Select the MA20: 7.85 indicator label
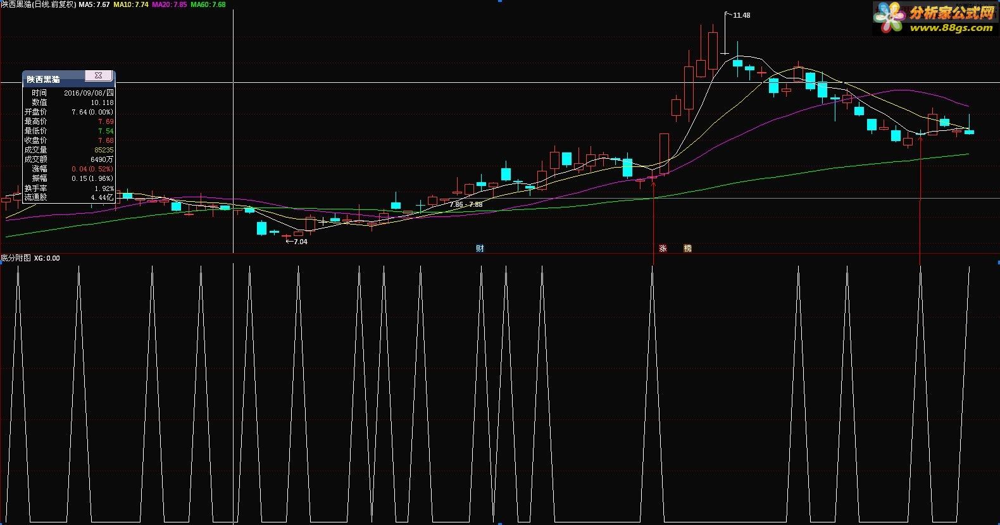1000x525 pixels. click(x=170, y=4)
